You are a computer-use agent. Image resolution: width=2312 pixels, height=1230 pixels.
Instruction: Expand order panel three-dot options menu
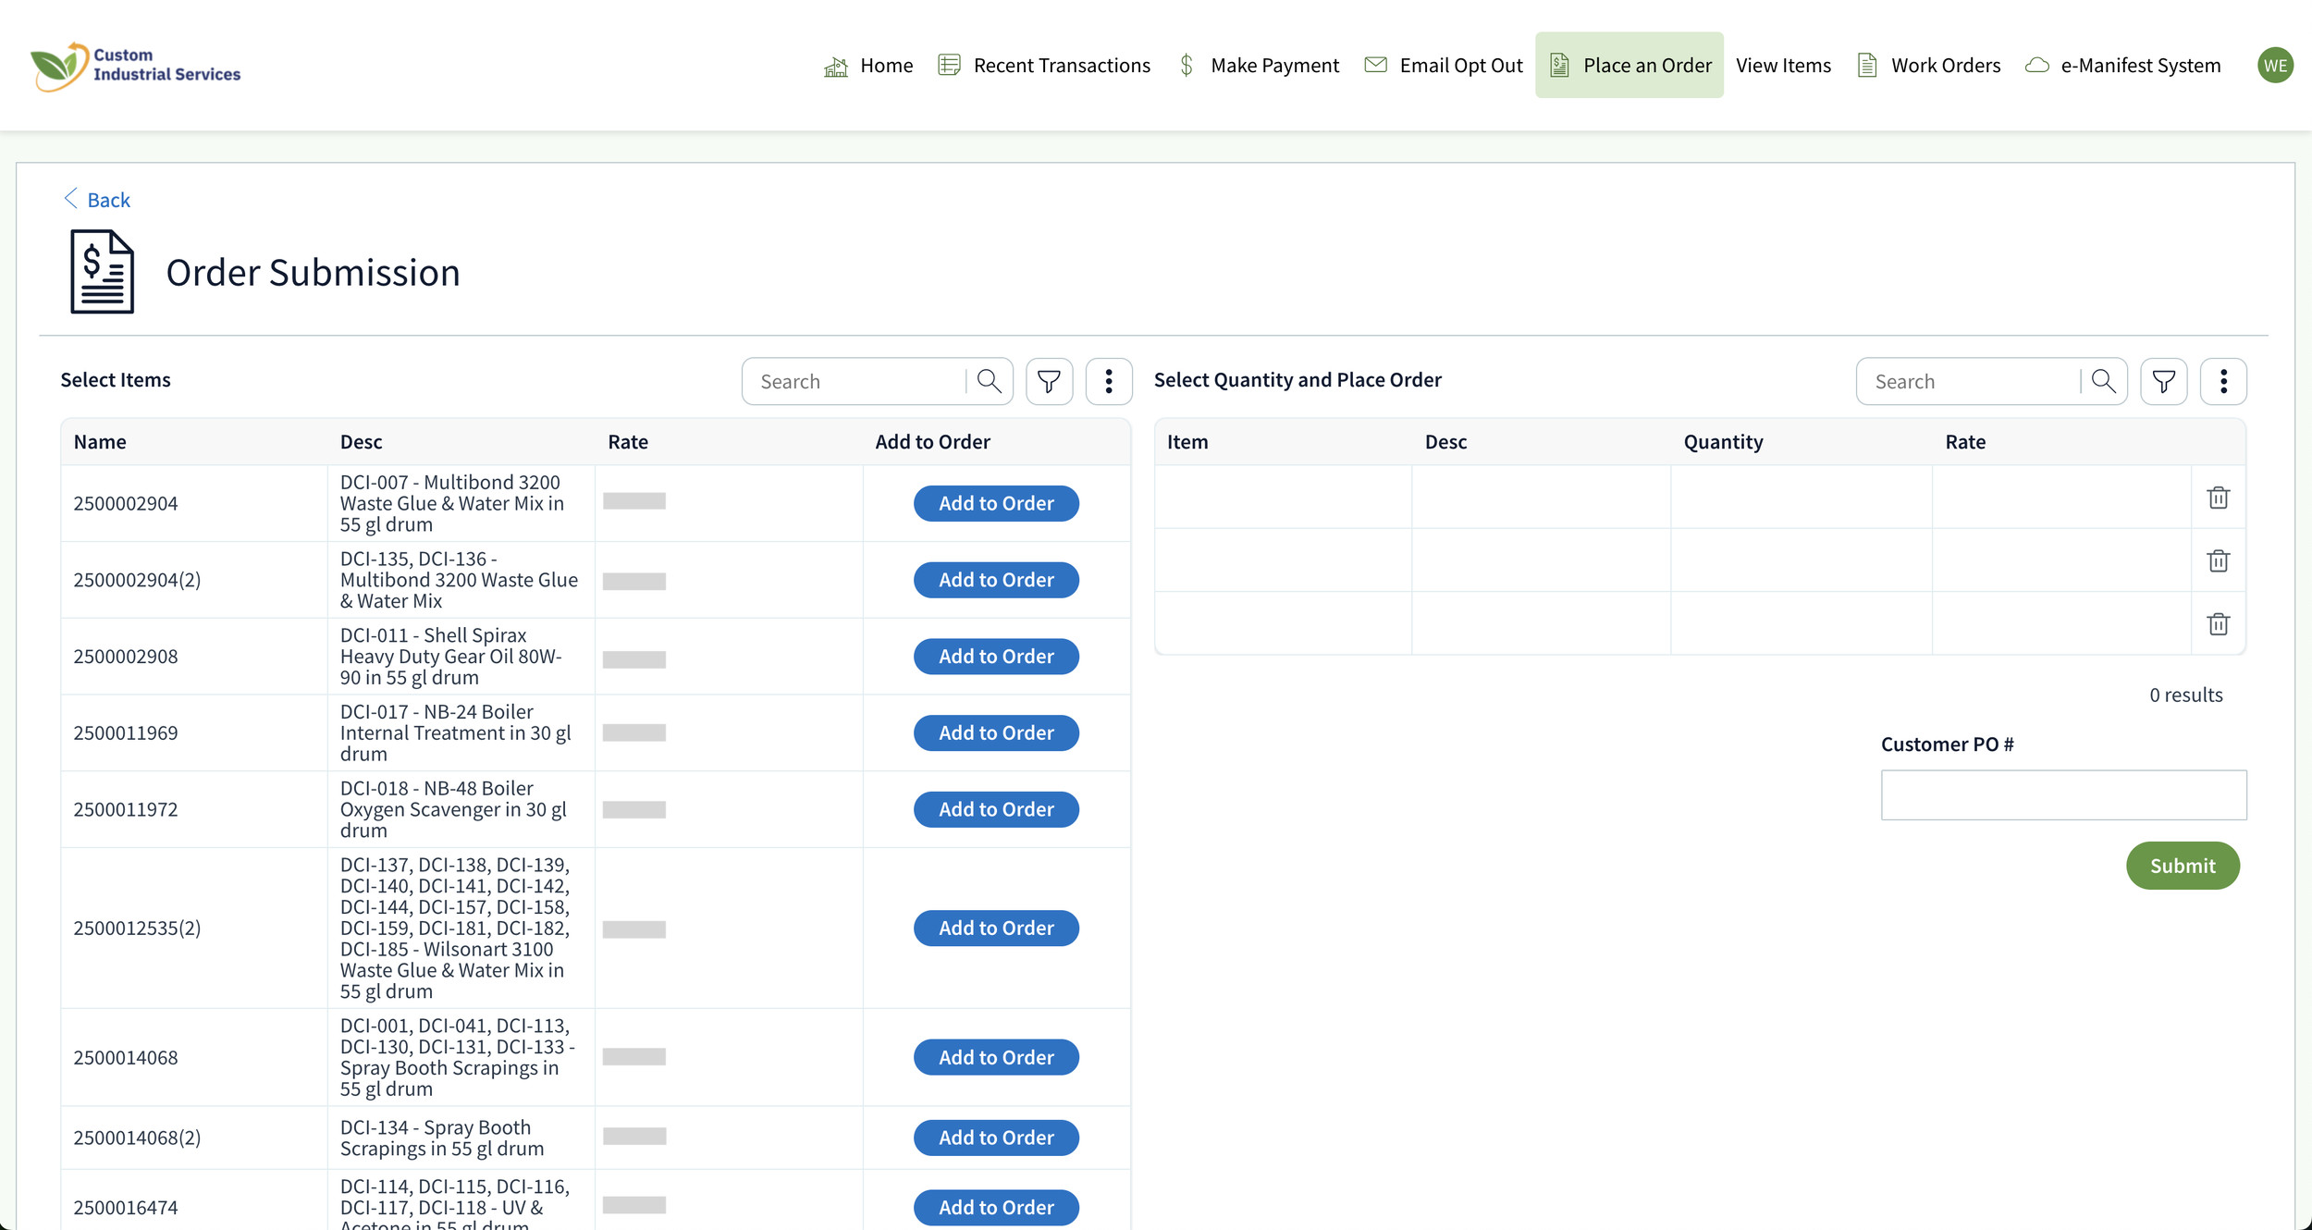pyautogui.click(x=2223, y=381)
